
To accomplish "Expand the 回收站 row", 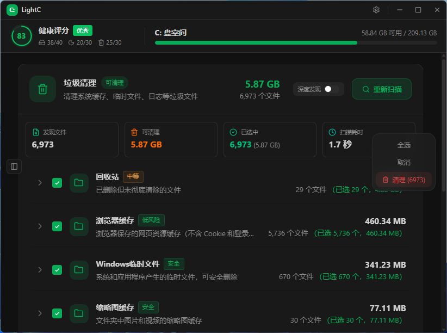I will click(x=40, y=183).
